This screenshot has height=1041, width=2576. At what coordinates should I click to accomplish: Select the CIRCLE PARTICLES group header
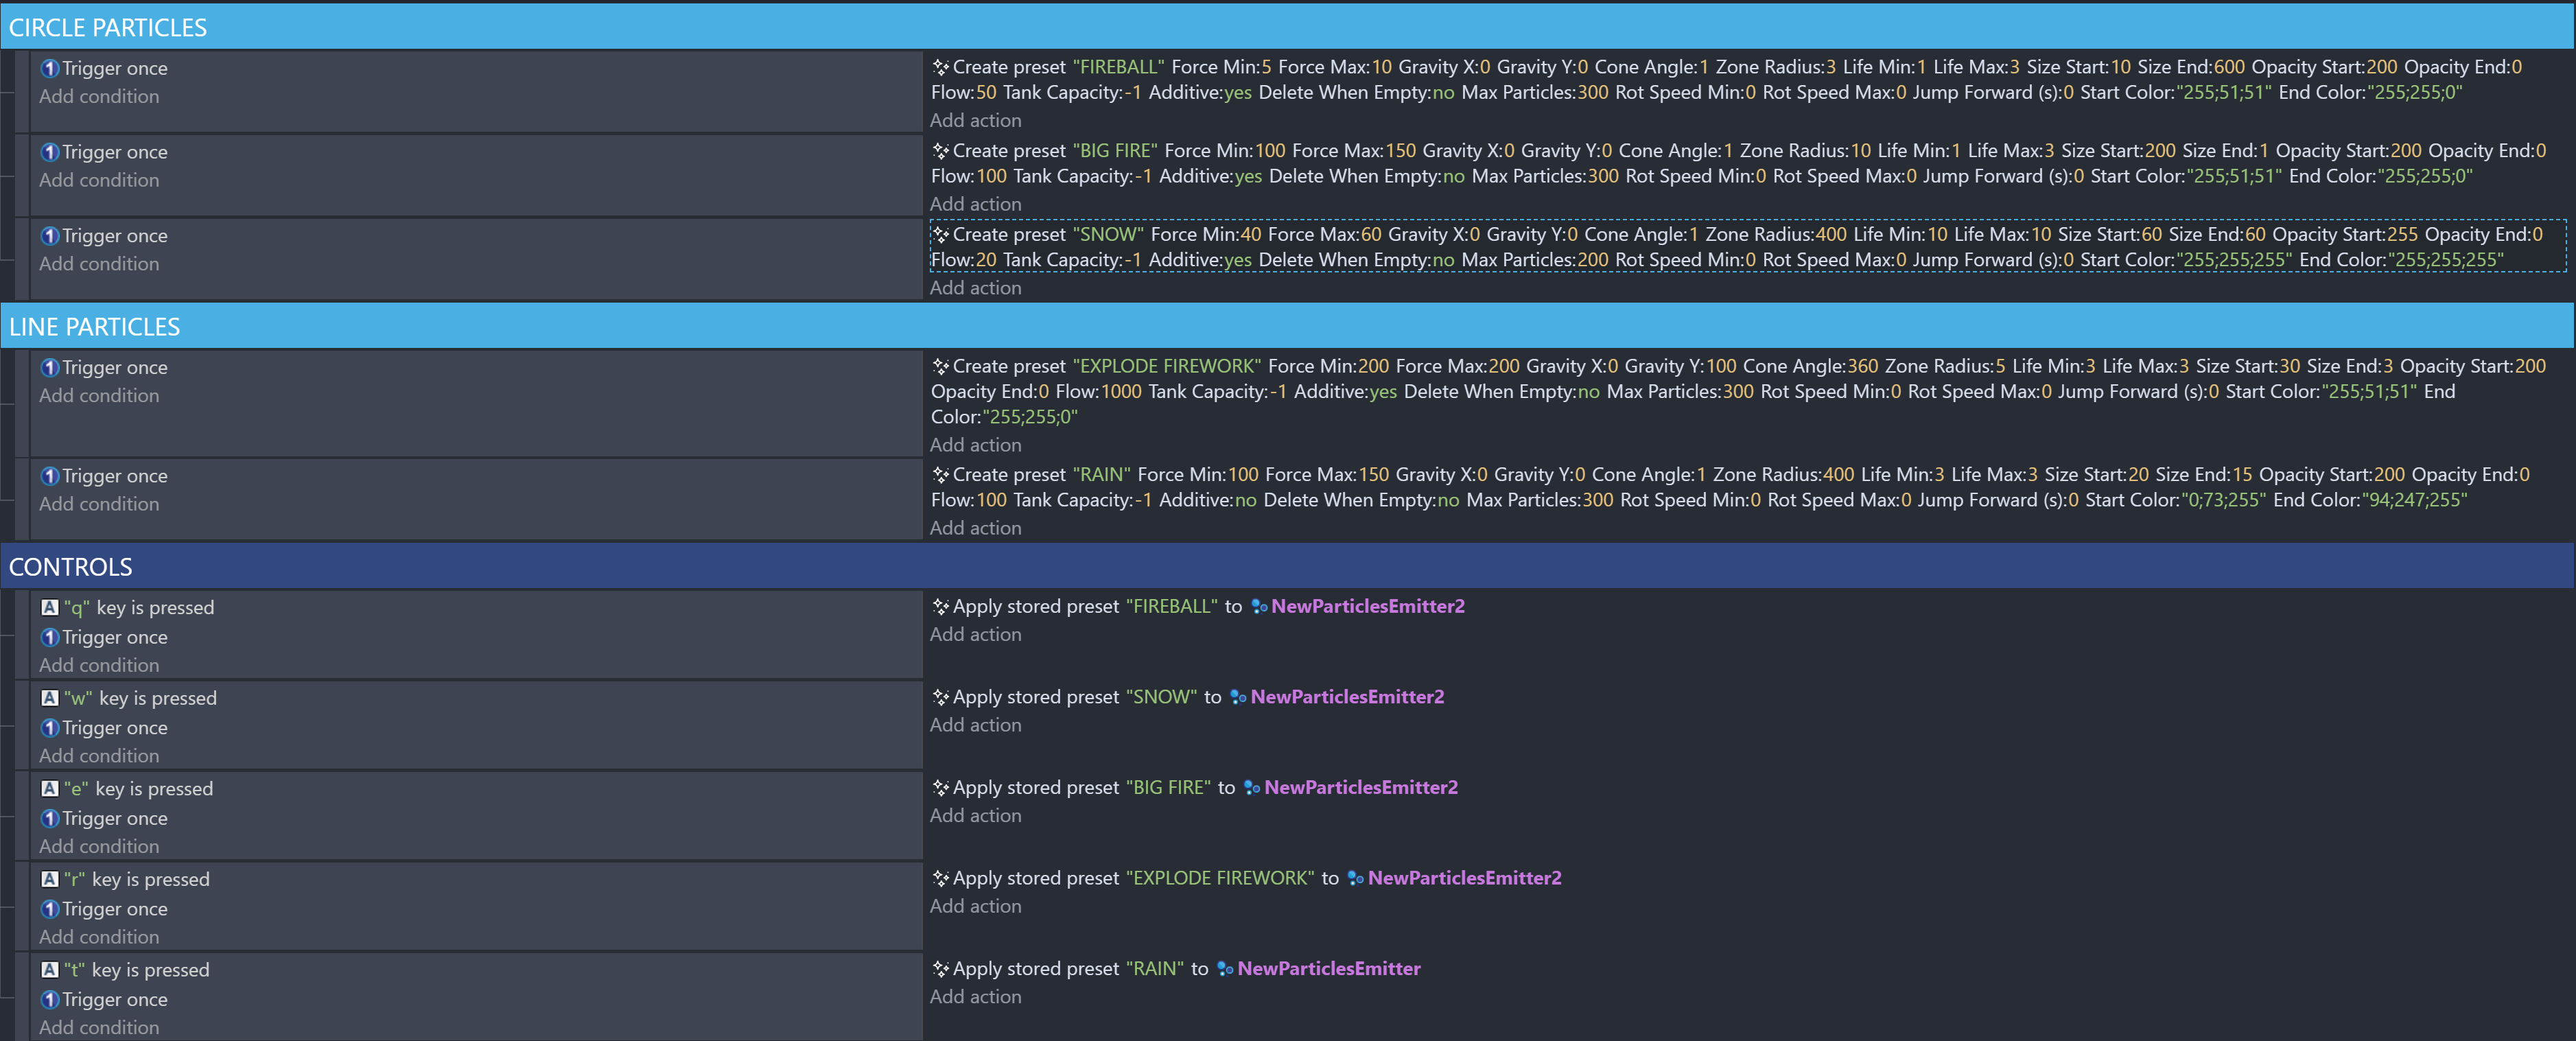(x=1287, y=27)
